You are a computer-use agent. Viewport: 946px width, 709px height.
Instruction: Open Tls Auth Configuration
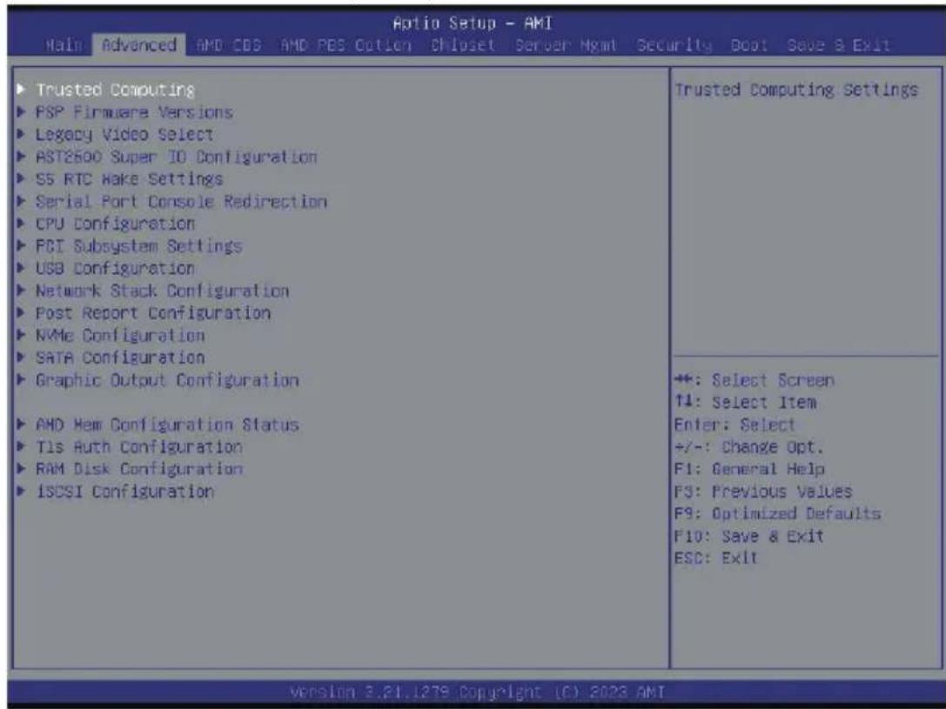pos(138,447)
